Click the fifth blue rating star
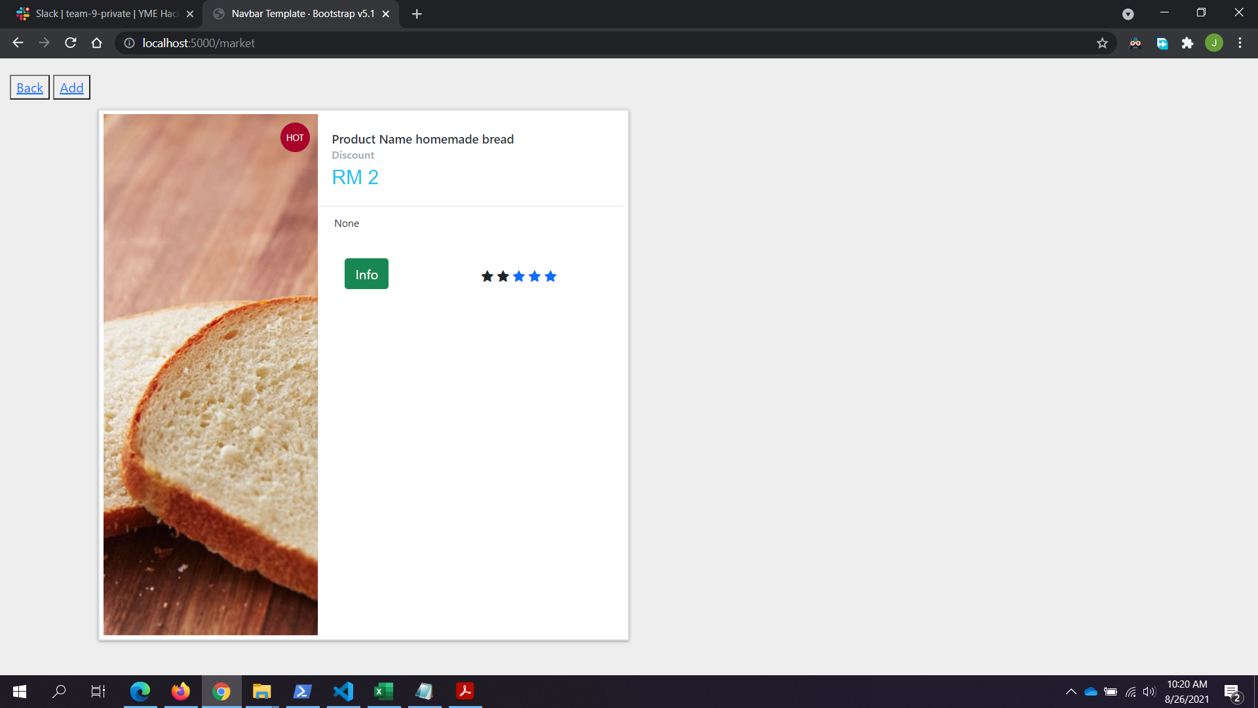1258x708 pixels. [x=550, y=277]
